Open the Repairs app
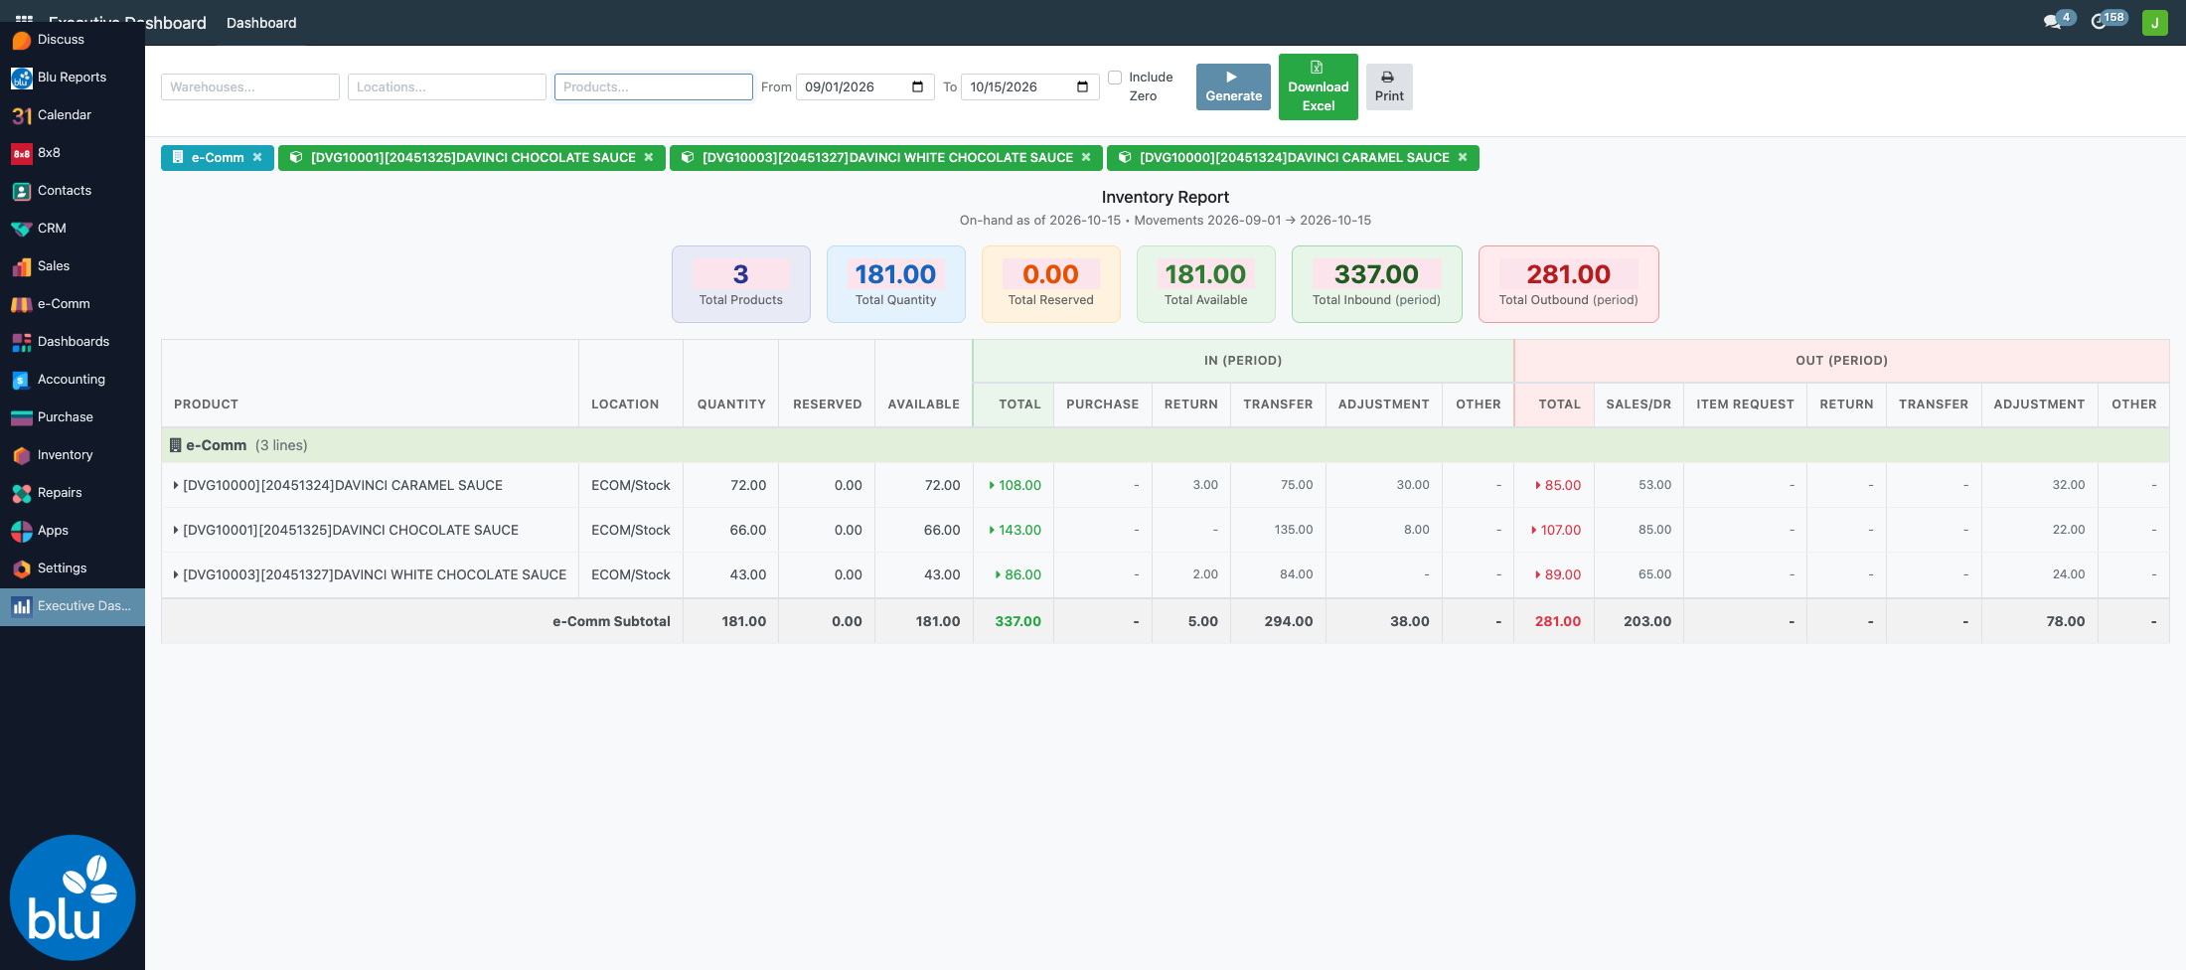 72,493
